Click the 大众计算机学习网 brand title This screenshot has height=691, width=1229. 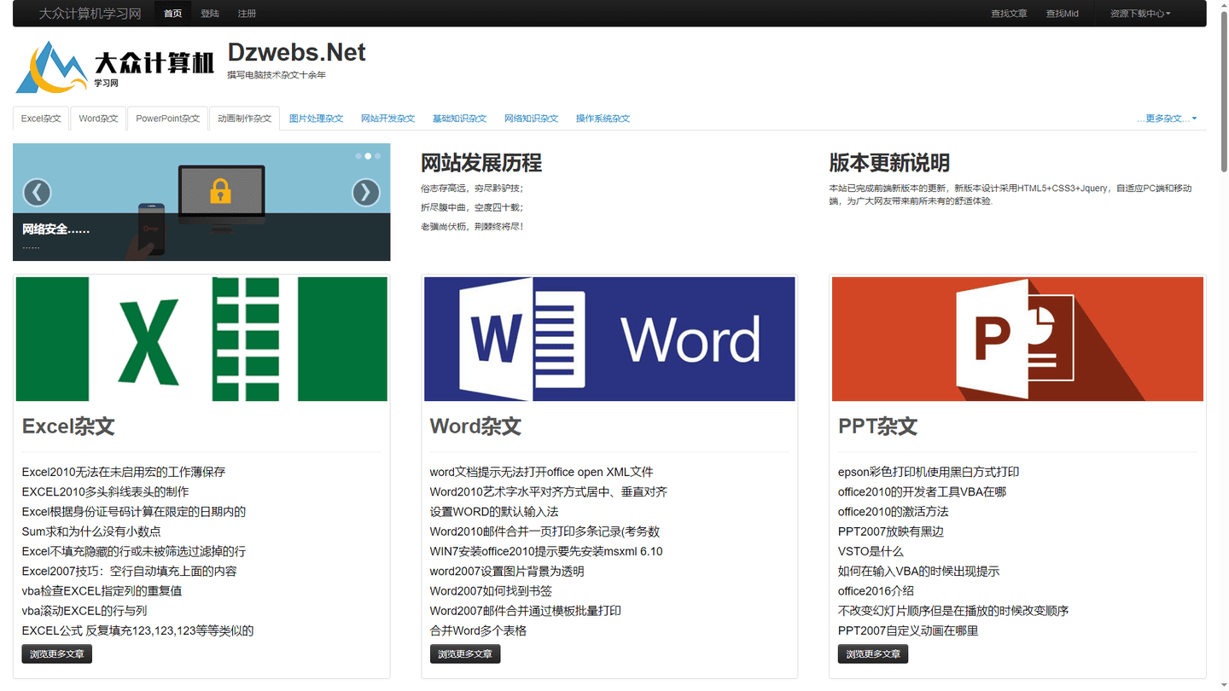tap(90, 14)
